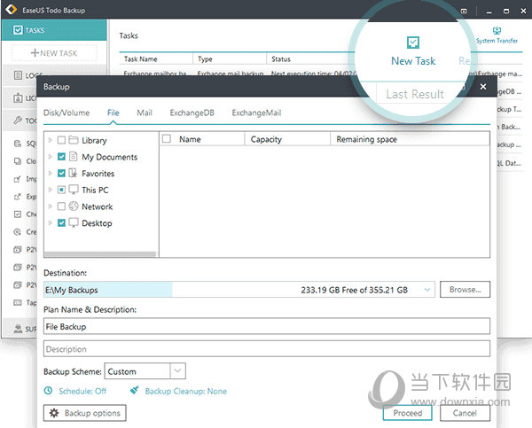The height and width of the screenshot is (428, 532).
Task: Click the This PC monitor icon
Action: pyautogui.click(x=74, y=190)
